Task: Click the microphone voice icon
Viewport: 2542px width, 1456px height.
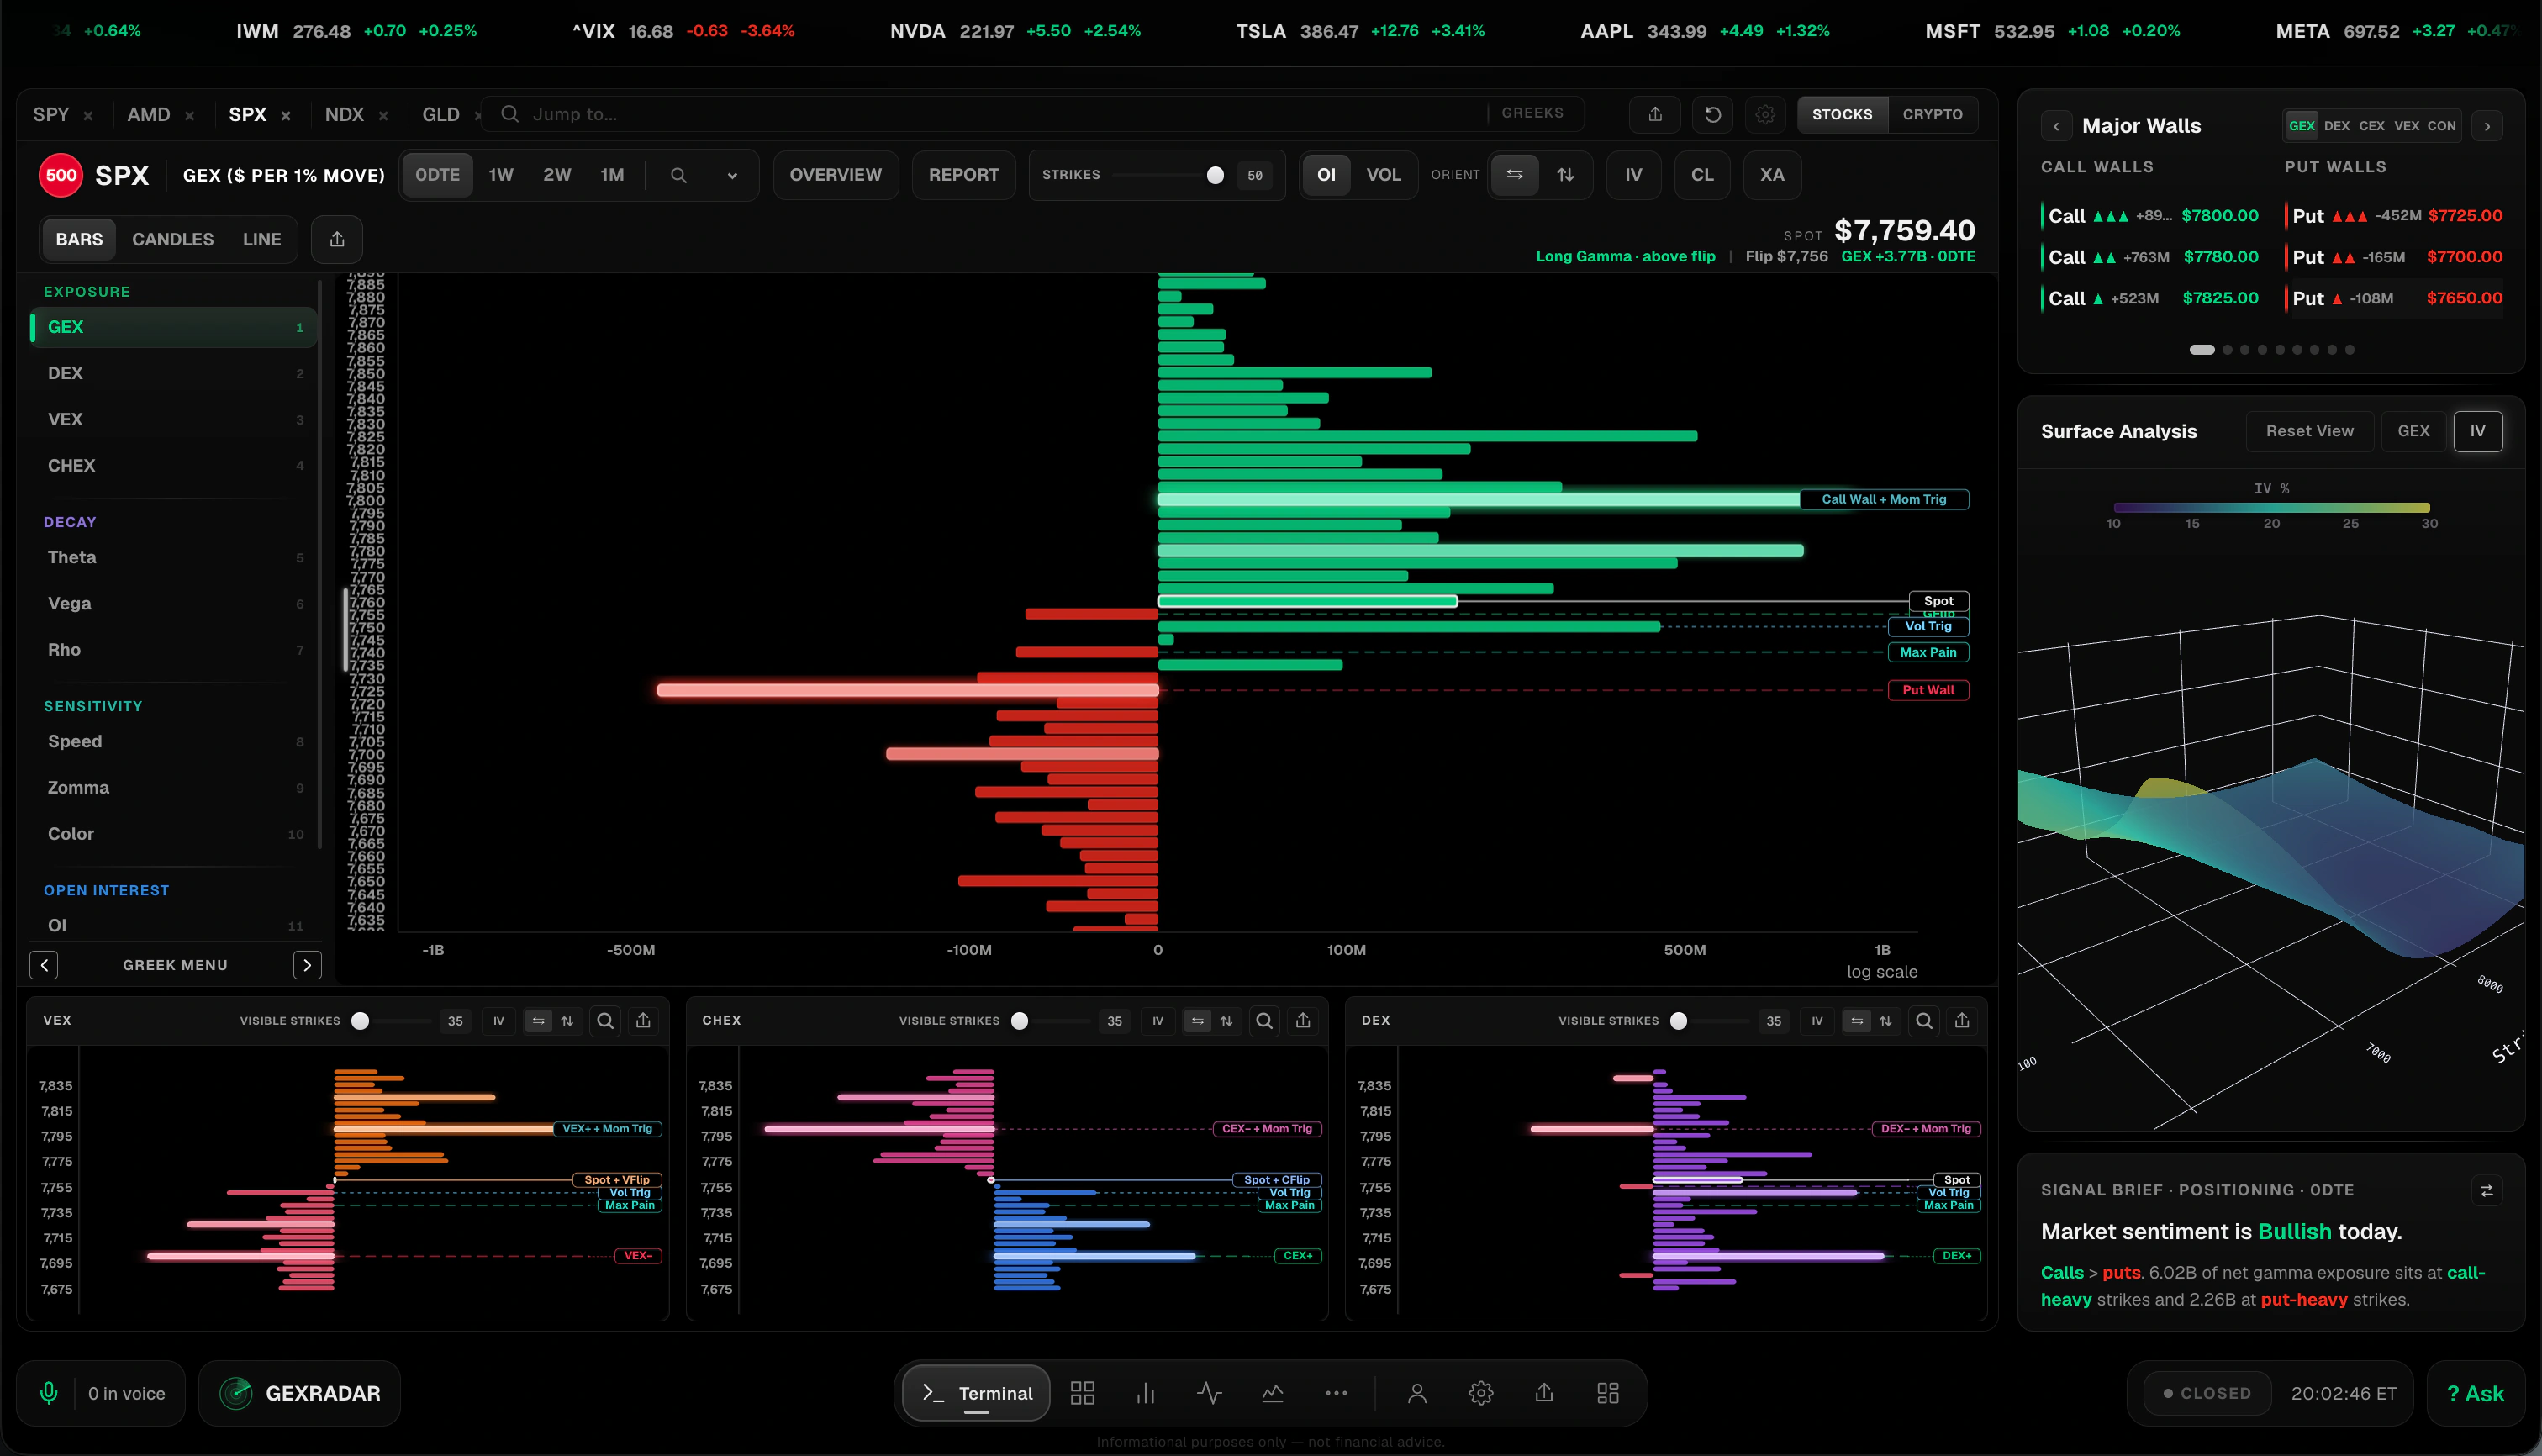Action: click(x=48, y=1393)
